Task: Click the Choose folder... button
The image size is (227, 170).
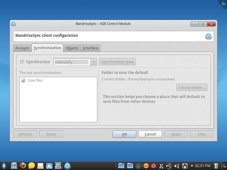Action: (x=192, y=87)
